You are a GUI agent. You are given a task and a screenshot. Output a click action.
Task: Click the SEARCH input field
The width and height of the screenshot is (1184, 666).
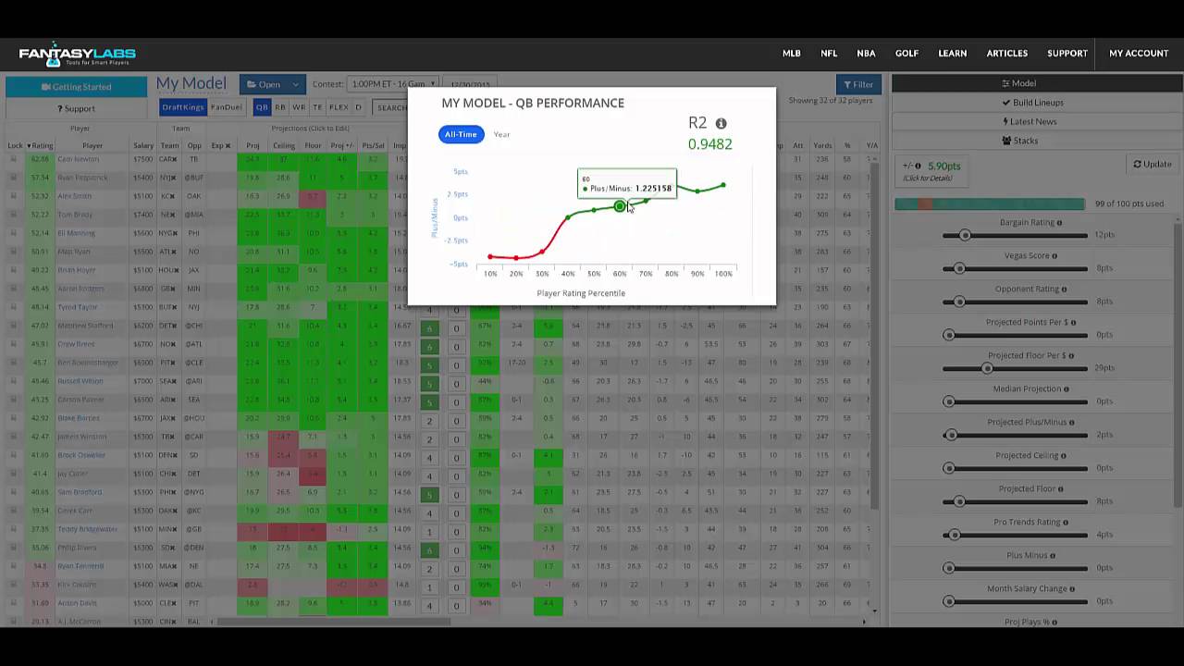pos(392,107)
